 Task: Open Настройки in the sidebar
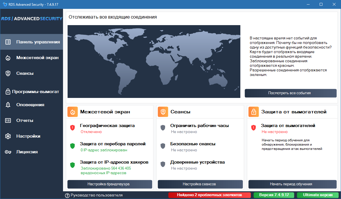click(32, 136)
